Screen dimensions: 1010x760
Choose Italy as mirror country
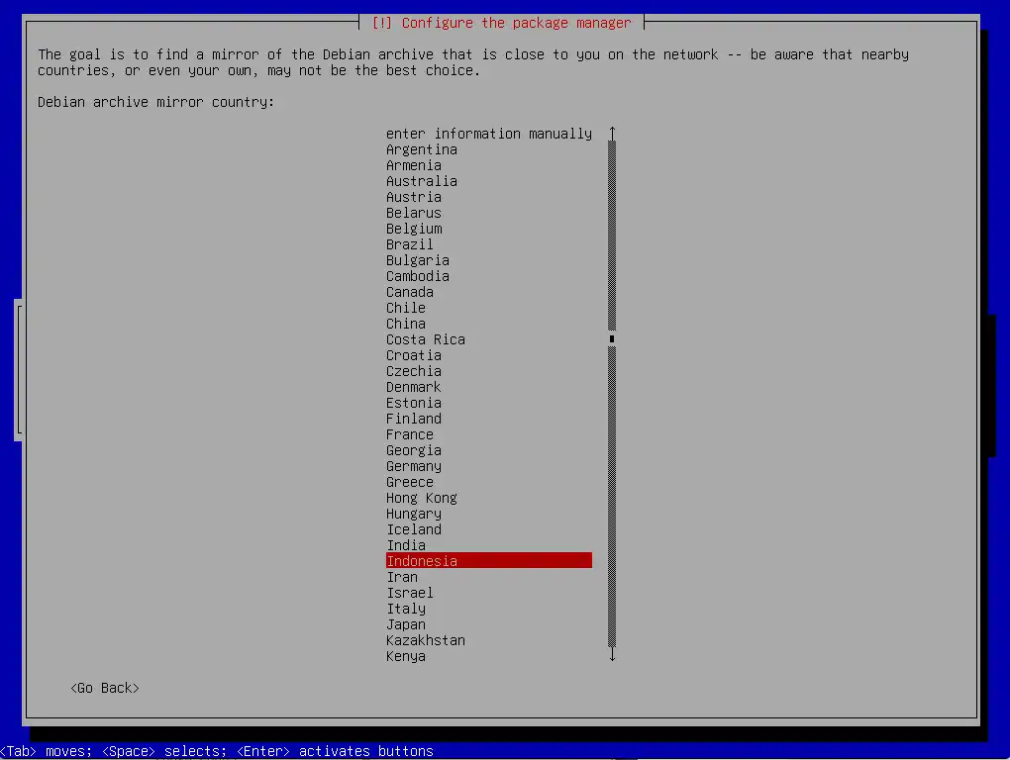coord(406,609)
